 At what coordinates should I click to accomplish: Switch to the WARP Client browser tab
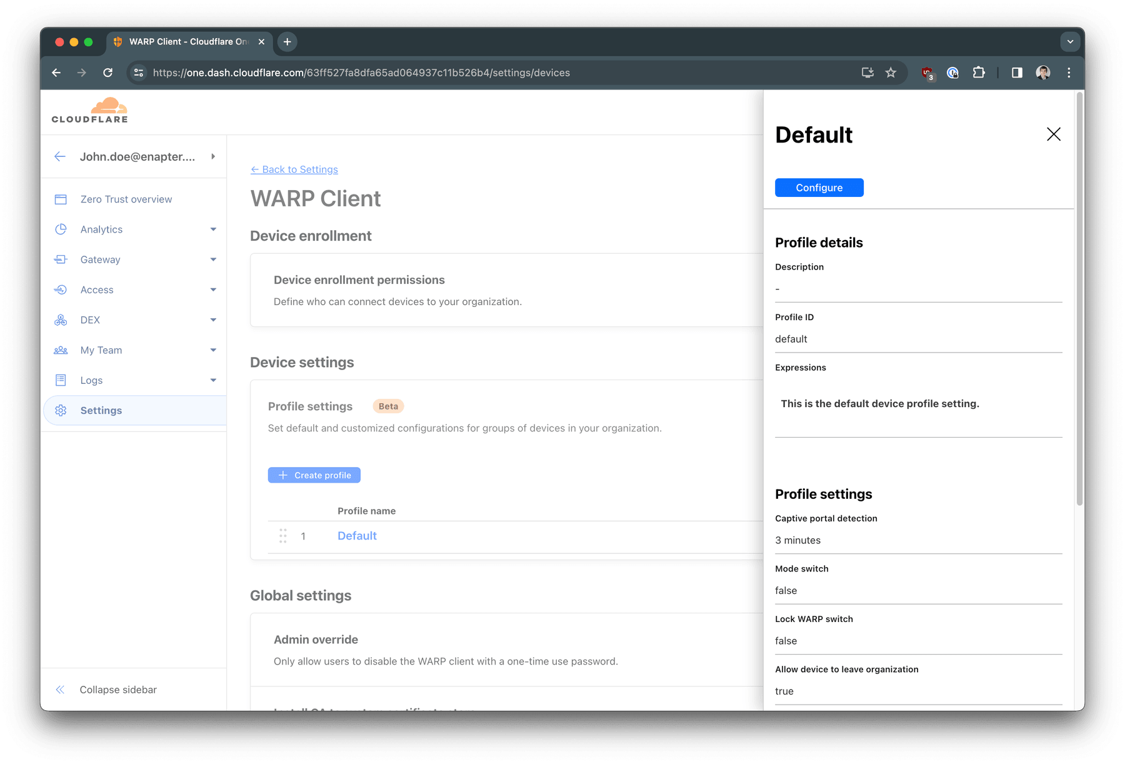tap(184, 41)
